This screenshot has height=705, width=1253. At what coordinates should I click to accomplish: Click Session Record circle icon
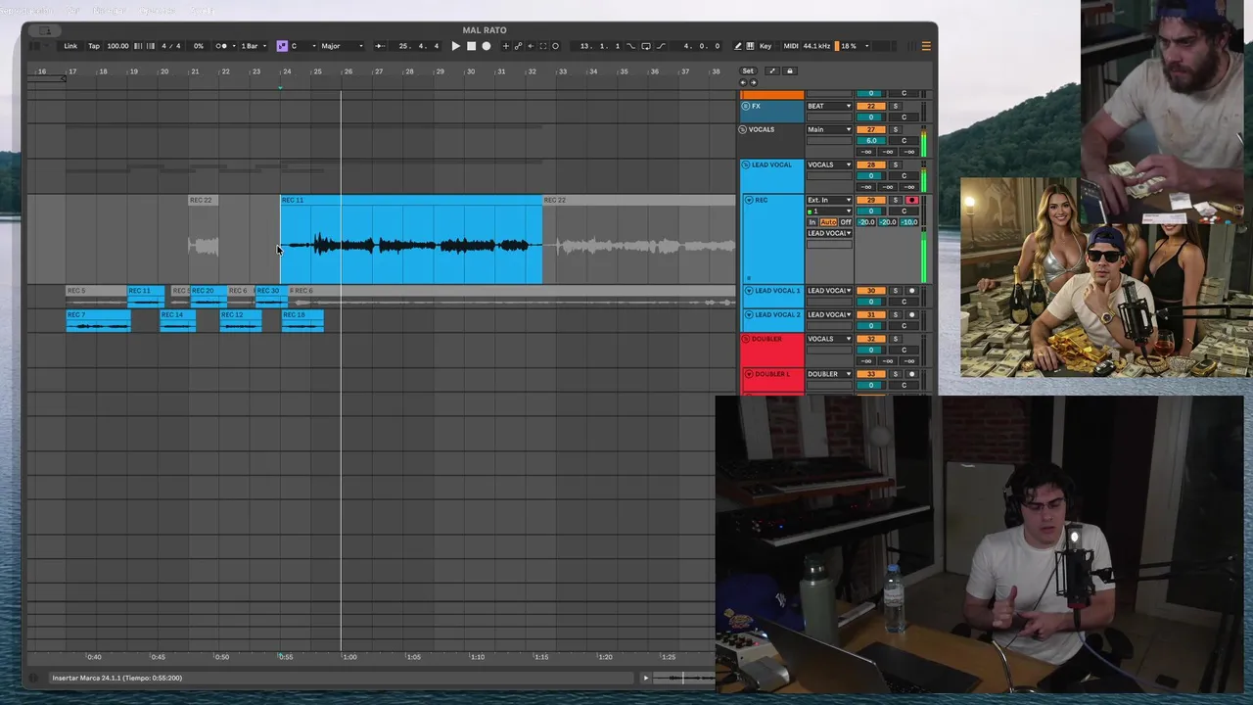coord(555,46)
